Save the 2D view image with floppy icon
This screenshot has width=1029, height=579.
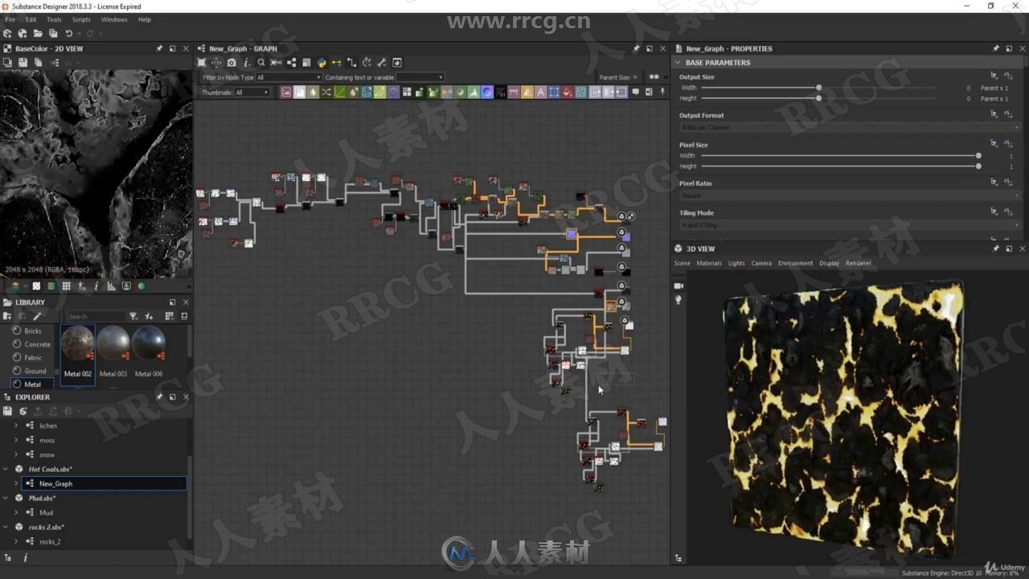23,62
